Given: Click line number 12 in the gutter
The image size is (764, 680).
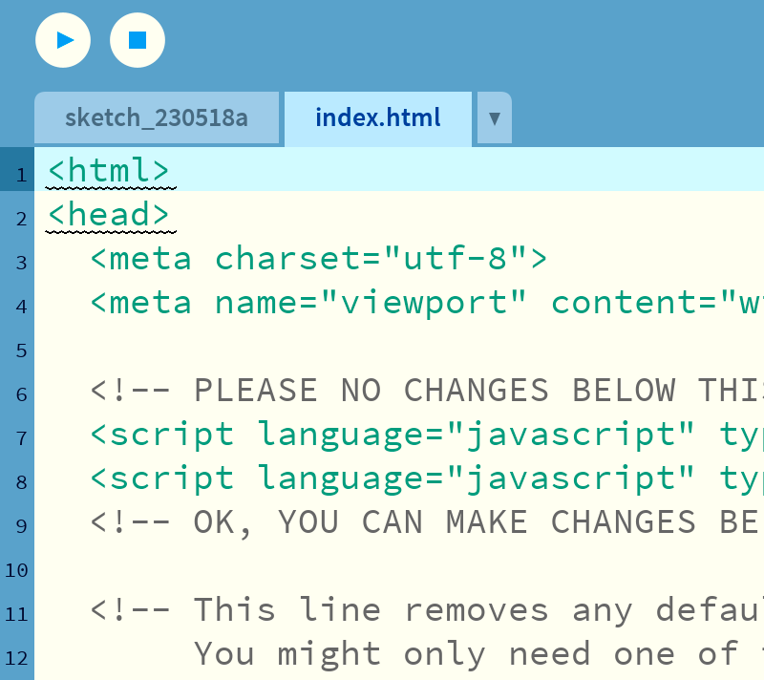Looking at the screenshot, I should click(16, 659).
